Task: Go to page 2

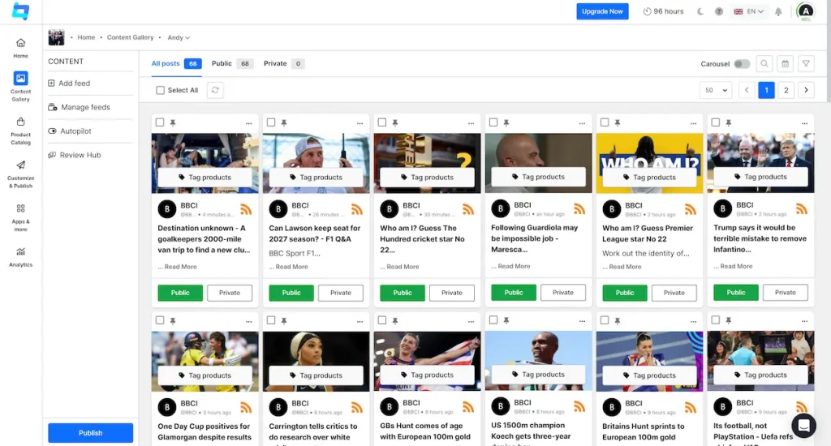Action: 786,90
